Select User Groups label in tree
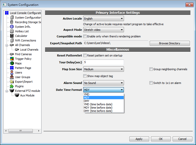196x145 pixels. [x=23, y=77]
